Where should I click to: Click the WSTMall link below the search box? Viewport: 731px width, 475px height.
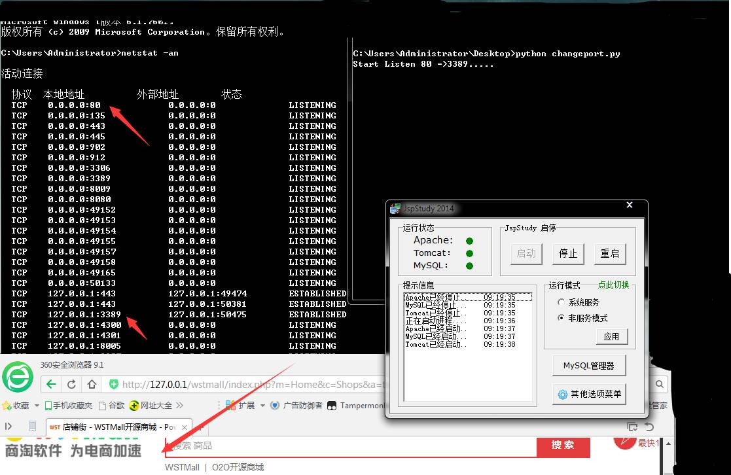pos(183,467)
